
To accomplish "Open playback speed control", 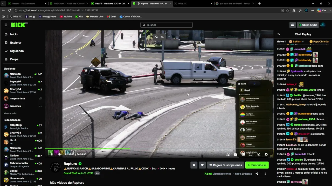I will [x=259, y=154].
